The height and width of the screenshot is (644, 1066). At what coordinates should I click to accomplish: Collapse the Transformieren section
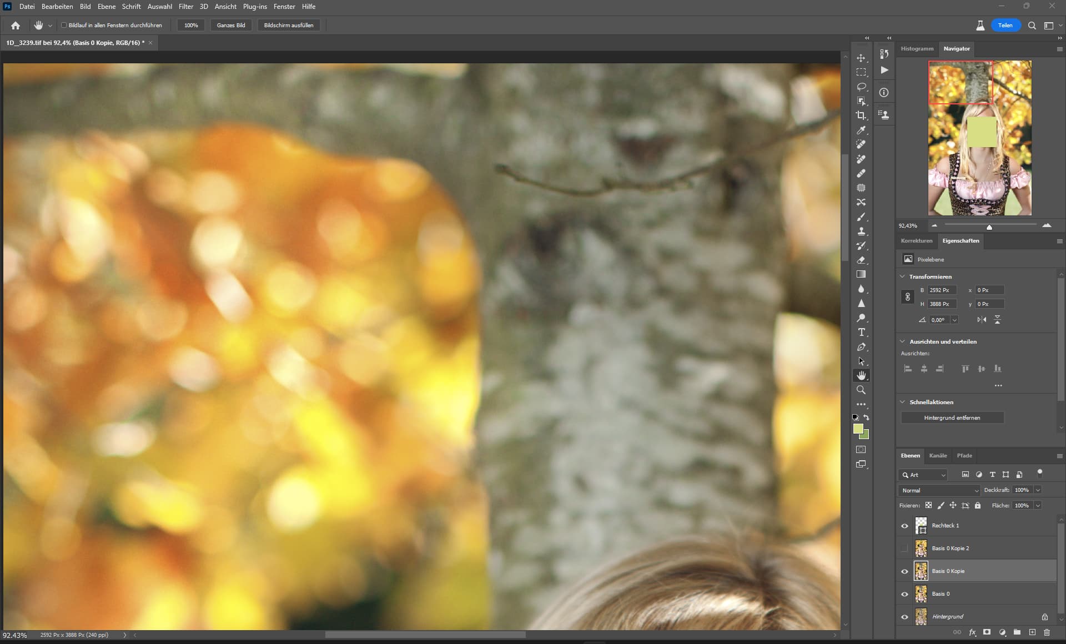click(902, 276)
